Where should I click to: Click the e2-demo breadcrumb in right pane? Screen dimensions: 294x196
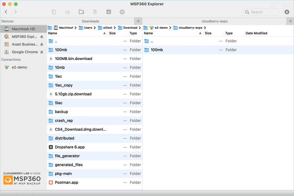pos(161,28)
